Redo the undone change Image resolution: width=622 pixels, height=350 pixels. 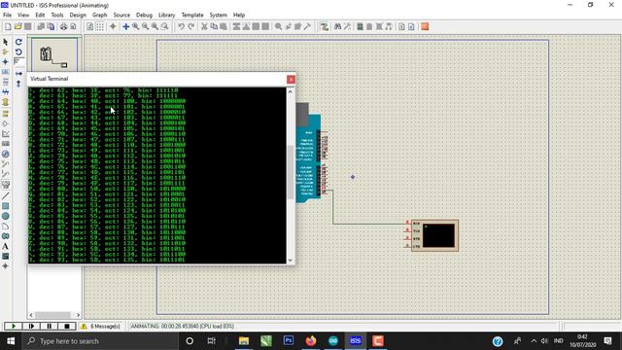pyautogui.click(x=190, y=26)
